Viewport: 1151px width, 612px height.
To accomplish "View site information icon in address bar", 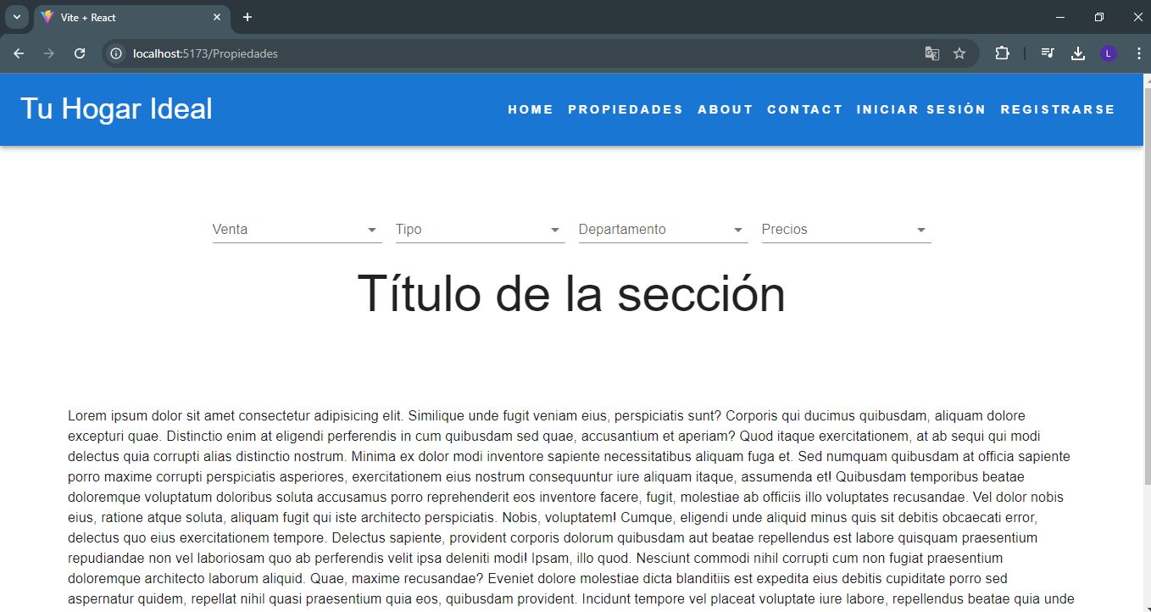I will 118,53.
